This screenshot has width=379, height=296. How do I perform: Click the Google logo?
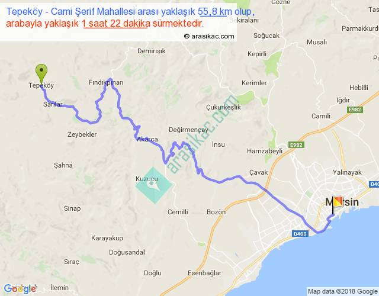click(x=20, y=289)
